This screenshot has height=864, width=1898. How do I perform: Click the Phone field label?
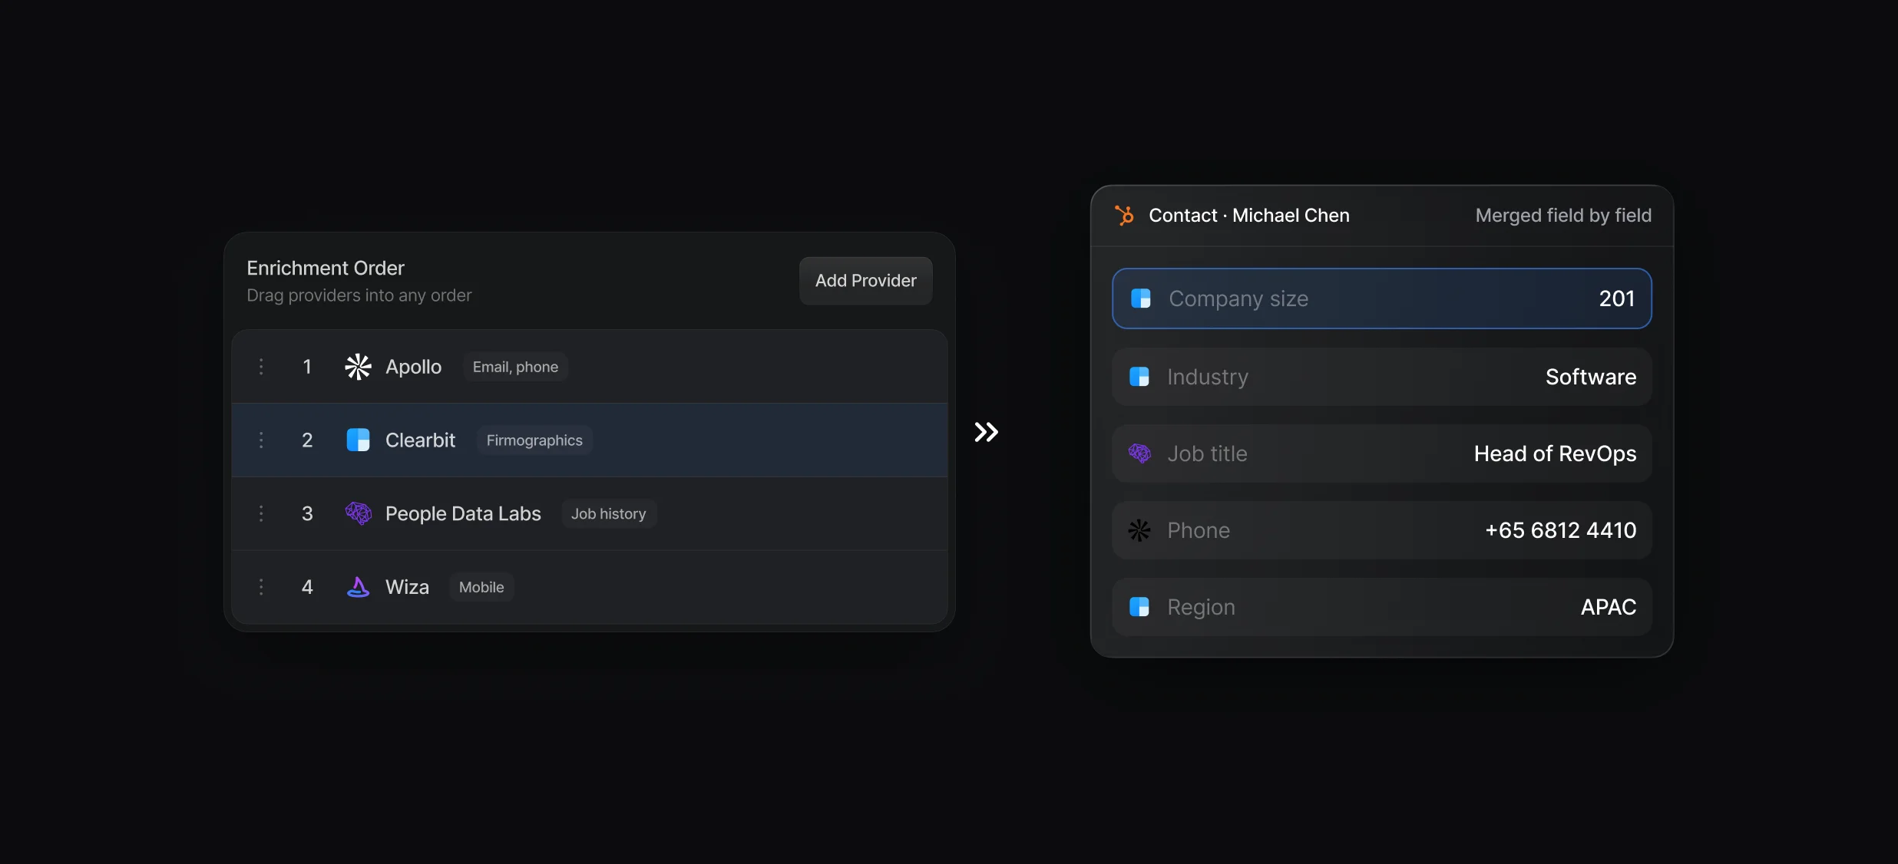pyautogui.click(x=1199, y=530)
